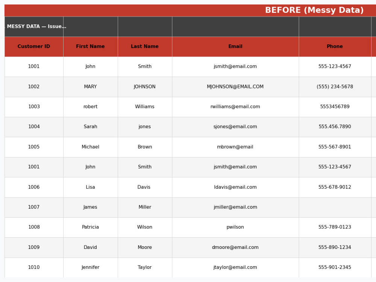
Task: Select the dmoore@email.com email cell
Action: [x=235, y=247]
